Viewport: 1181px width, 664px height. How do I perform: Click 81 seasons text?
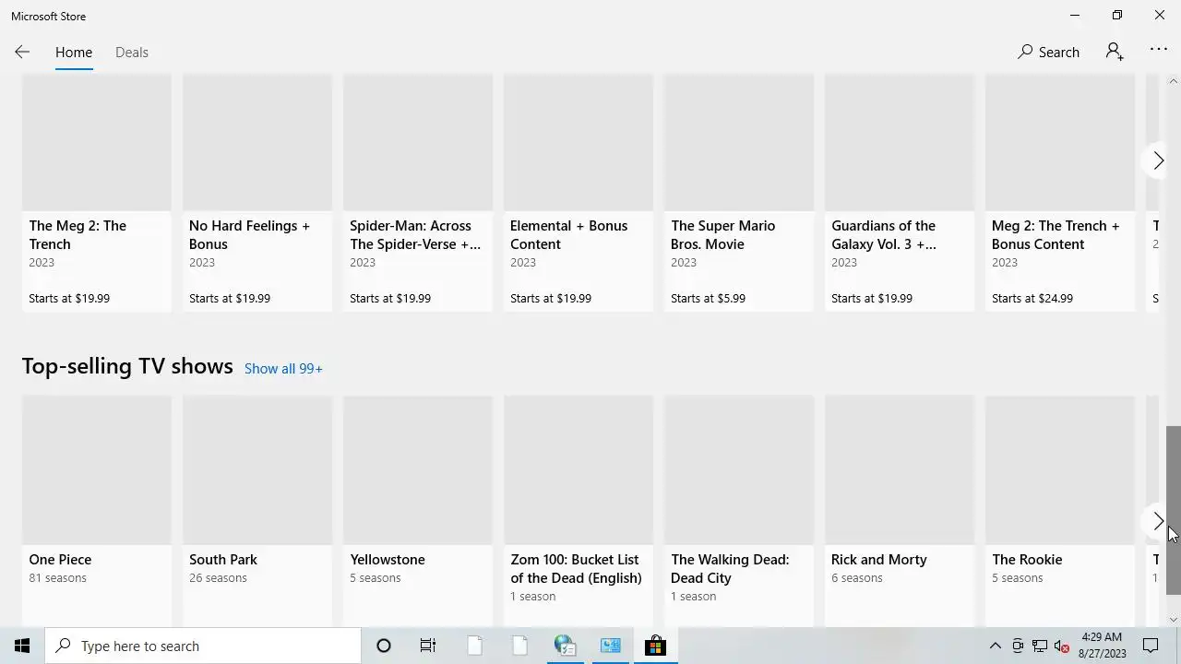(x=57, y=578)
